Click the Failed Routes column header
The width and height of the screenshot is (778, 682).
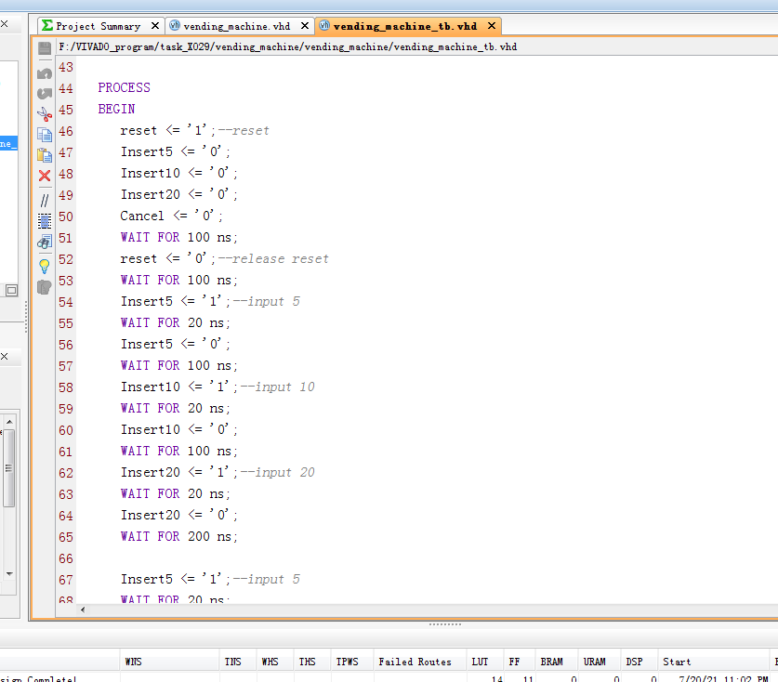(415, 662)
